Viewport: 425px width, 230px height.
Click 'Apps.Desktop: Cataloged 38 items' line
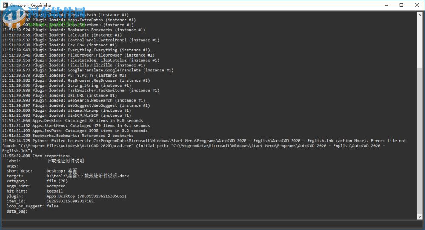click(72, 121)
